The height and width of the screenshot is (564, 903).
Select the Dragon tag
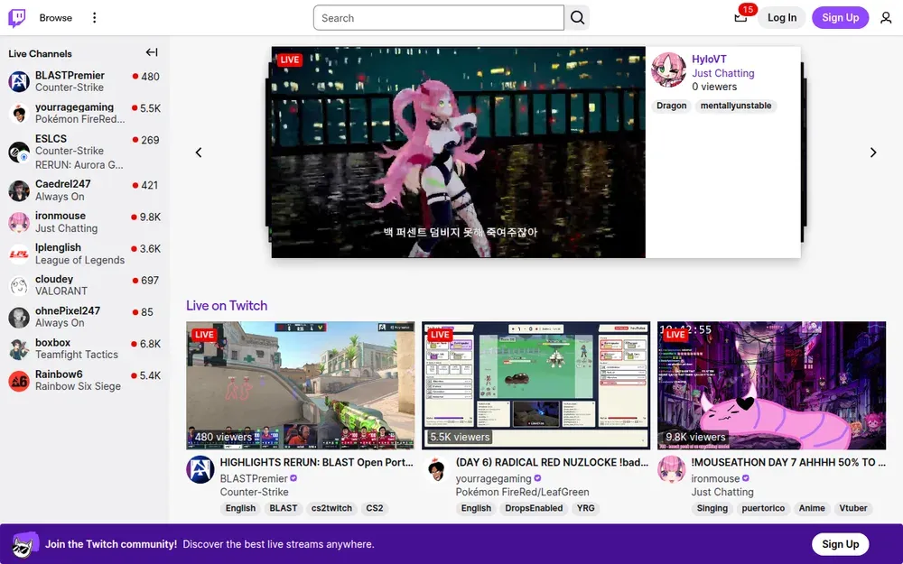click(x=672, y=106)
